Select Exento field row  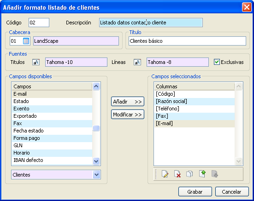tap(52, 109)
